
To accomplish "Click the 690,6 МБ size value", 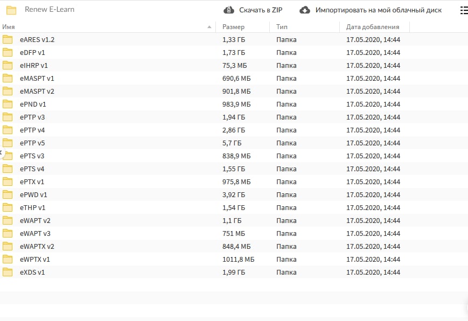I will [236, 78].
